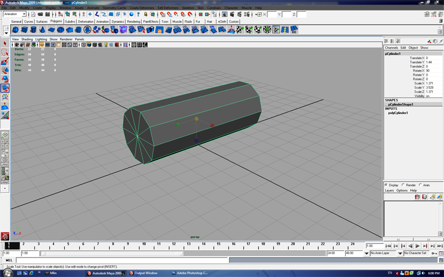This screenshot has width=444, height=277.
Task: Click go to end of playback range
Action: coord(440,245)
